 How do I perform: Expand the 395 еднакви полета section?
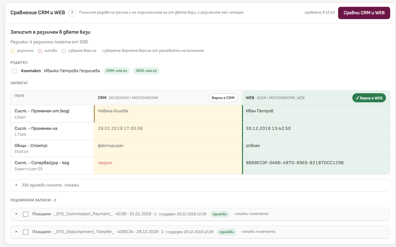tap(200, 185)
